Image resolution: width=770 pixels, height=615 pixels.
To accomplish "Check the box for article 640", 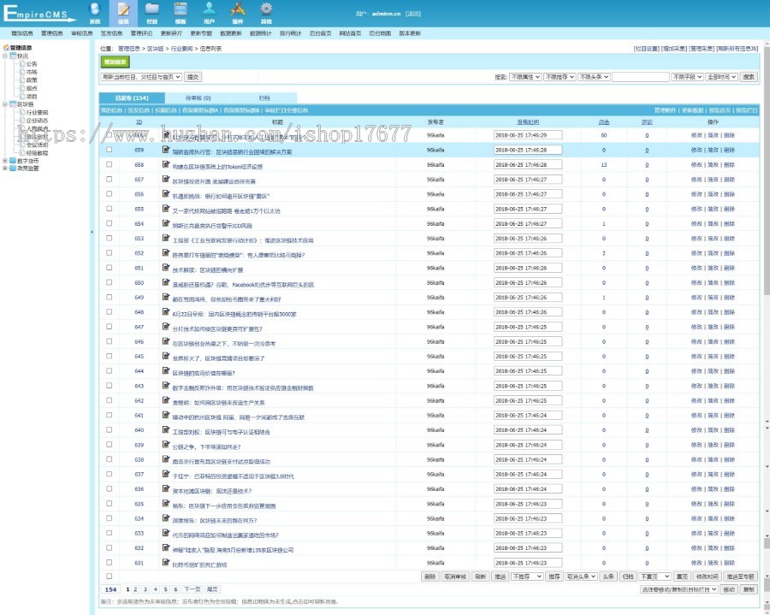I will click(x=109, y=429).
